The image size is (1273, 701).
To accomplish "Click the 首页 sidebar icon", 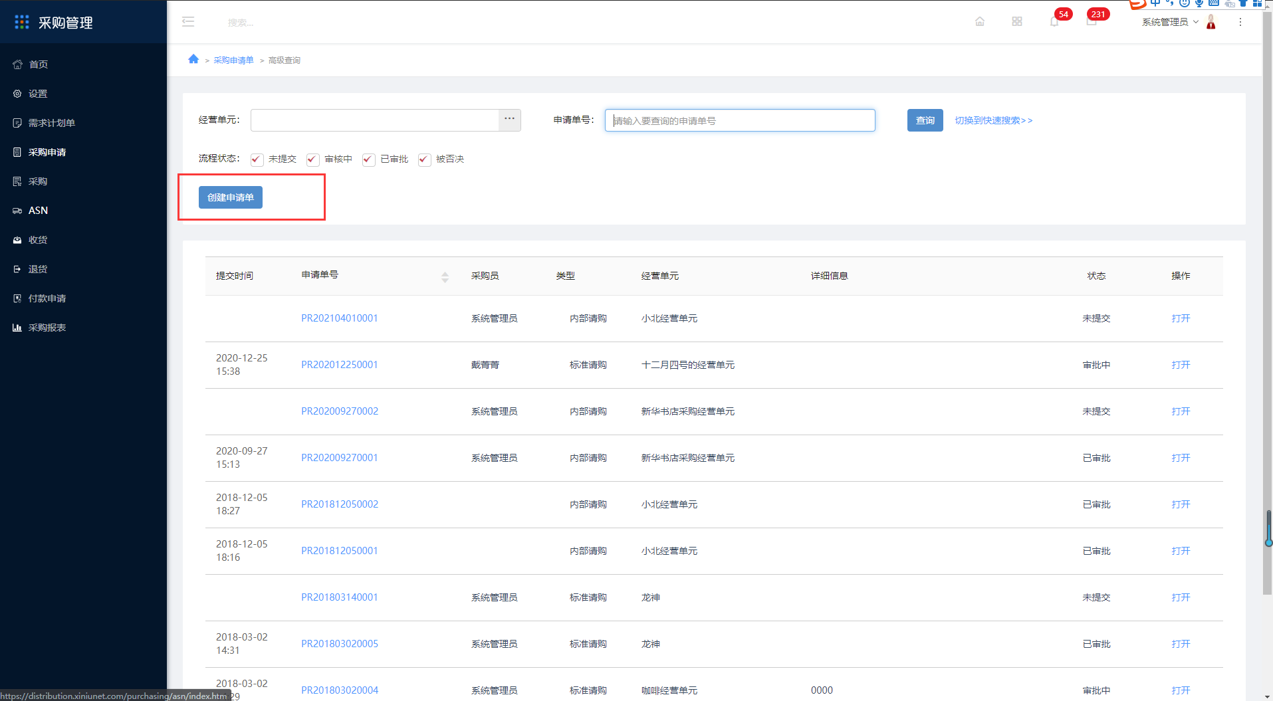I will click(x=17, y=64).
